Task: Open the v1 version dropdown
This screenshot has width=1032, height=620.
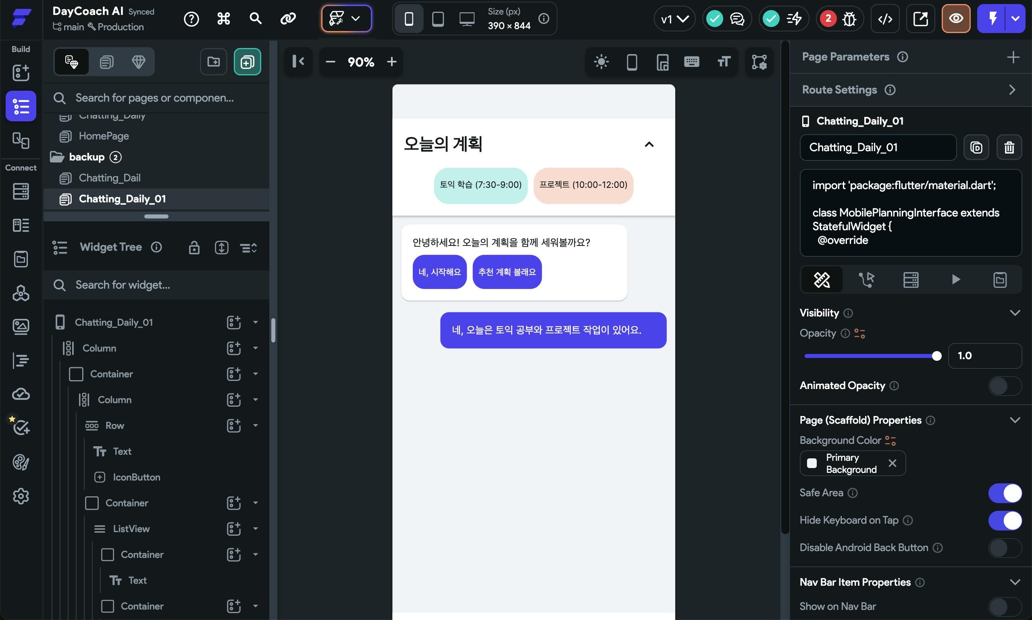Action: (x=674, y=19)
